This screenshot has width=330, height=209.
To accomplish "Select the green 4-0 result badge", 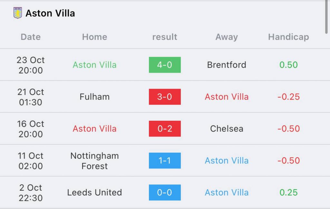I will coord(165,65).
